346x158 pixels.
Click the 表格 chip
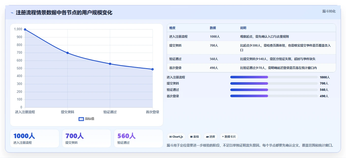point(194,137)
